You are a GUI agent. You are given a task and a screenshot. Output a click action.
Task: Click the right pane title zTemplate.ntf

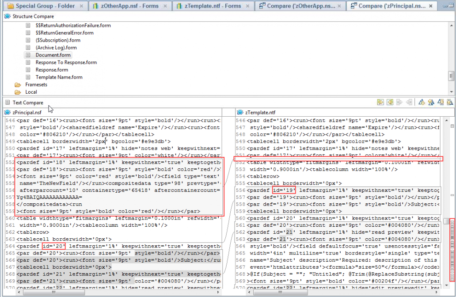(260, 112)
